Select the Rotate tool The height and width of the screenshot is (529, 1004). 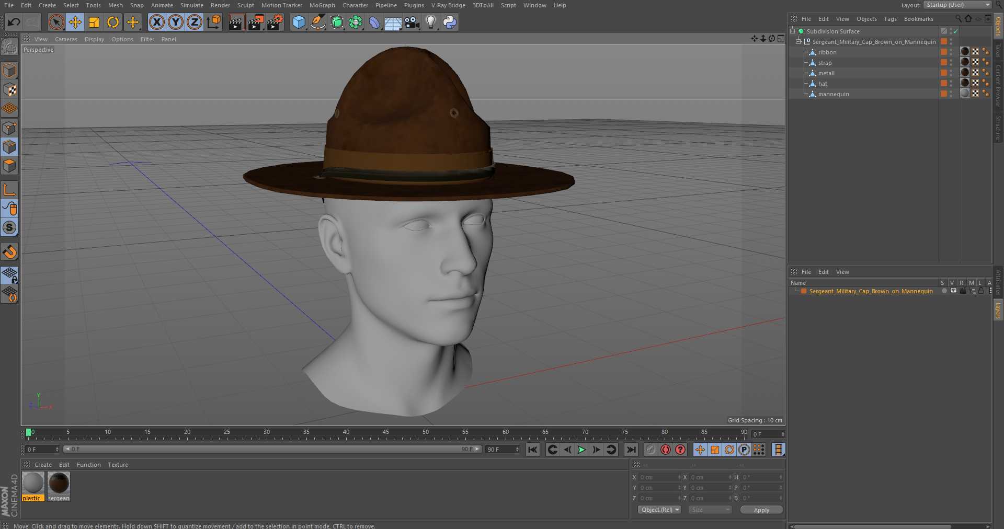(x=113, y=22)
